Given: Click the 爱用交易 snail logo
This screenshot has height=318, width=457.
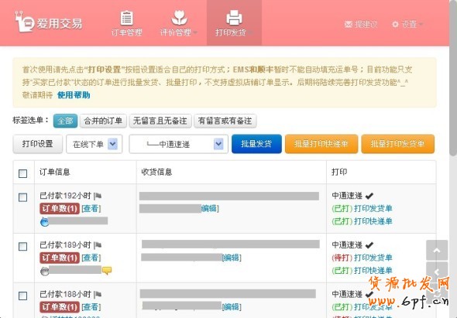Looking at the screenshot, I should [24, 22].
